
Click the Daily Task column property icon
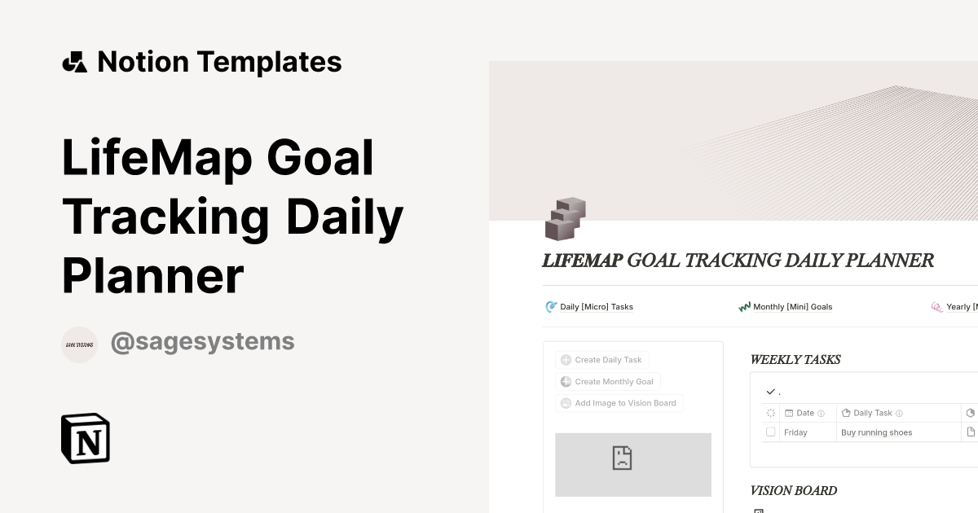848,413
